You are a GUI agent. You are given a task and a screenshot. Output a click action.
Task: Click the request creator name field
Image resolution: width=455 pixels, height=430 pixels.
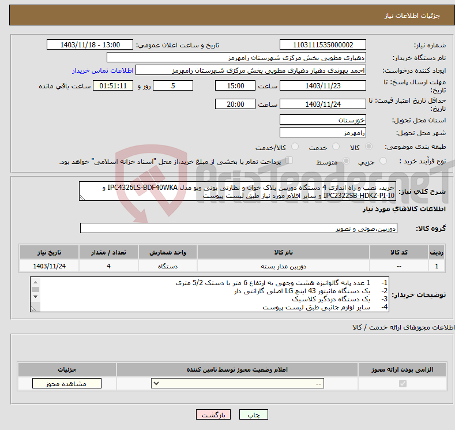pyautogui.click(x=251, y=70)
